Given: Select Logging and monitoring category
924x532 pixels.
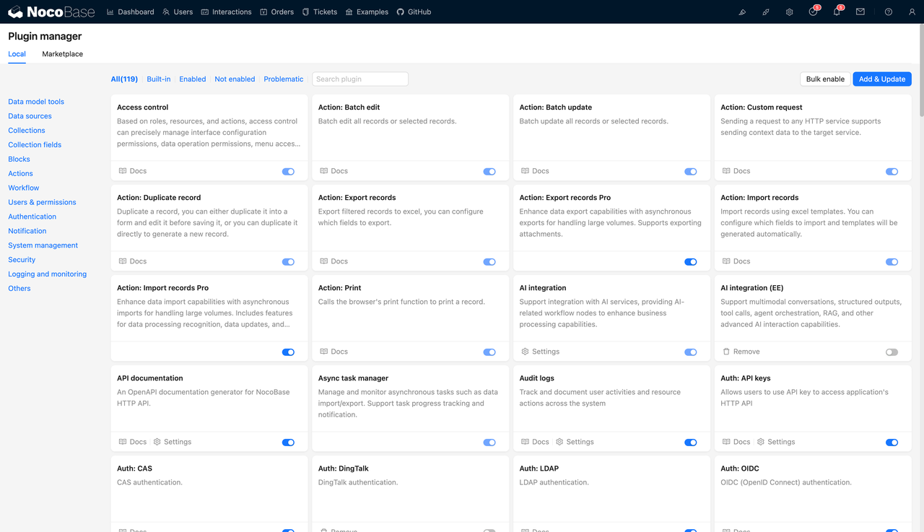Looking at the screenshot, I should (x=47, y=274).
